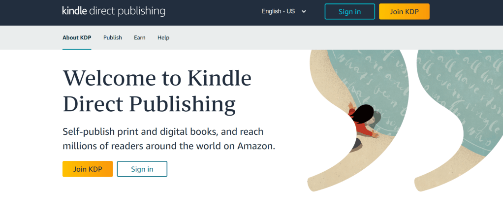Click the header Sign in button
The image size is (503, 217).
[x=349, y=11]
